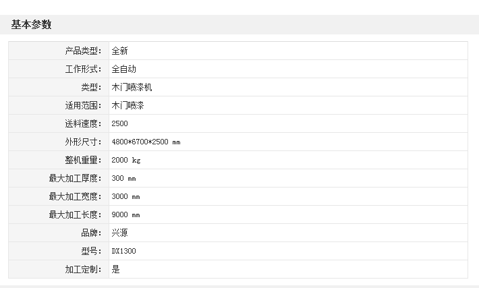
Task: Click the 整机重量 label
Action: coord(83,161)
